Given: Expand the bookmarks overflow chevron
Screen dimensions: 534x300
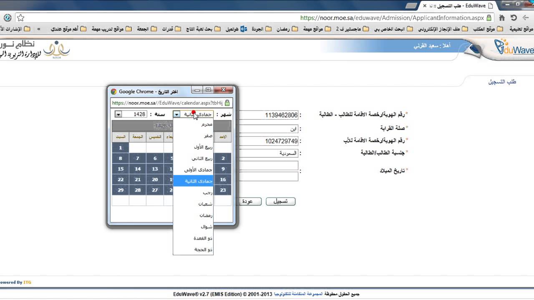Looking at the screenshot, I should [39, 29].
